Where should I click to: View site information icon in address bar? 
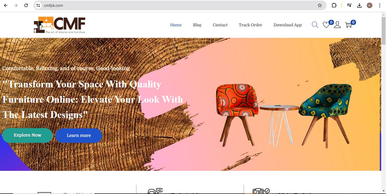coord(38,5)
